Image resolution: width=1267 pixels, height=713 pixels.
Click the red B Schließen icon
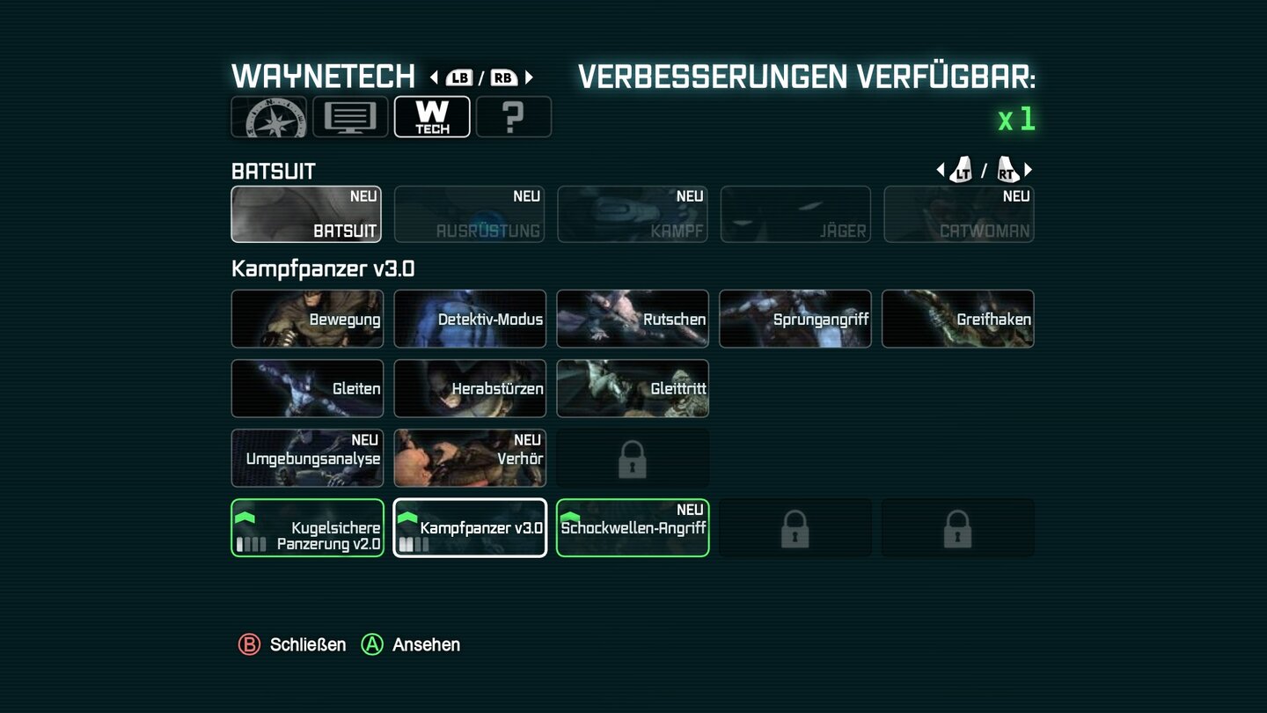(x=249, y=645)
